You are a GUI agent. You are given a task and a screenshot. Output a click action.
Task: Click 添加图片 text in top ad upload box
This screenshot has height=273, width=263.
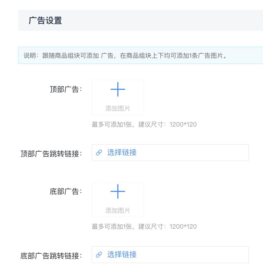coord(118,108)
